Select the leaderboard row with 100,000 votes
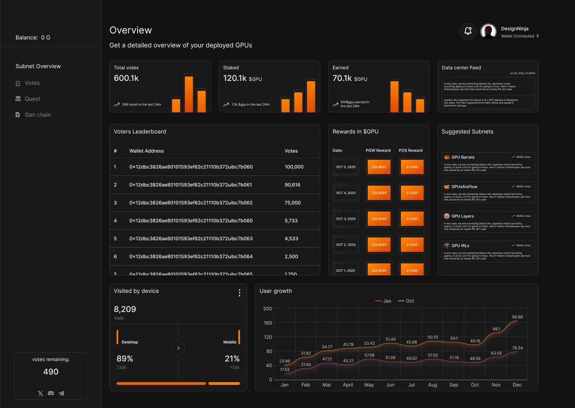Screen dimensions: 575x408 click(x=215, y=167)
